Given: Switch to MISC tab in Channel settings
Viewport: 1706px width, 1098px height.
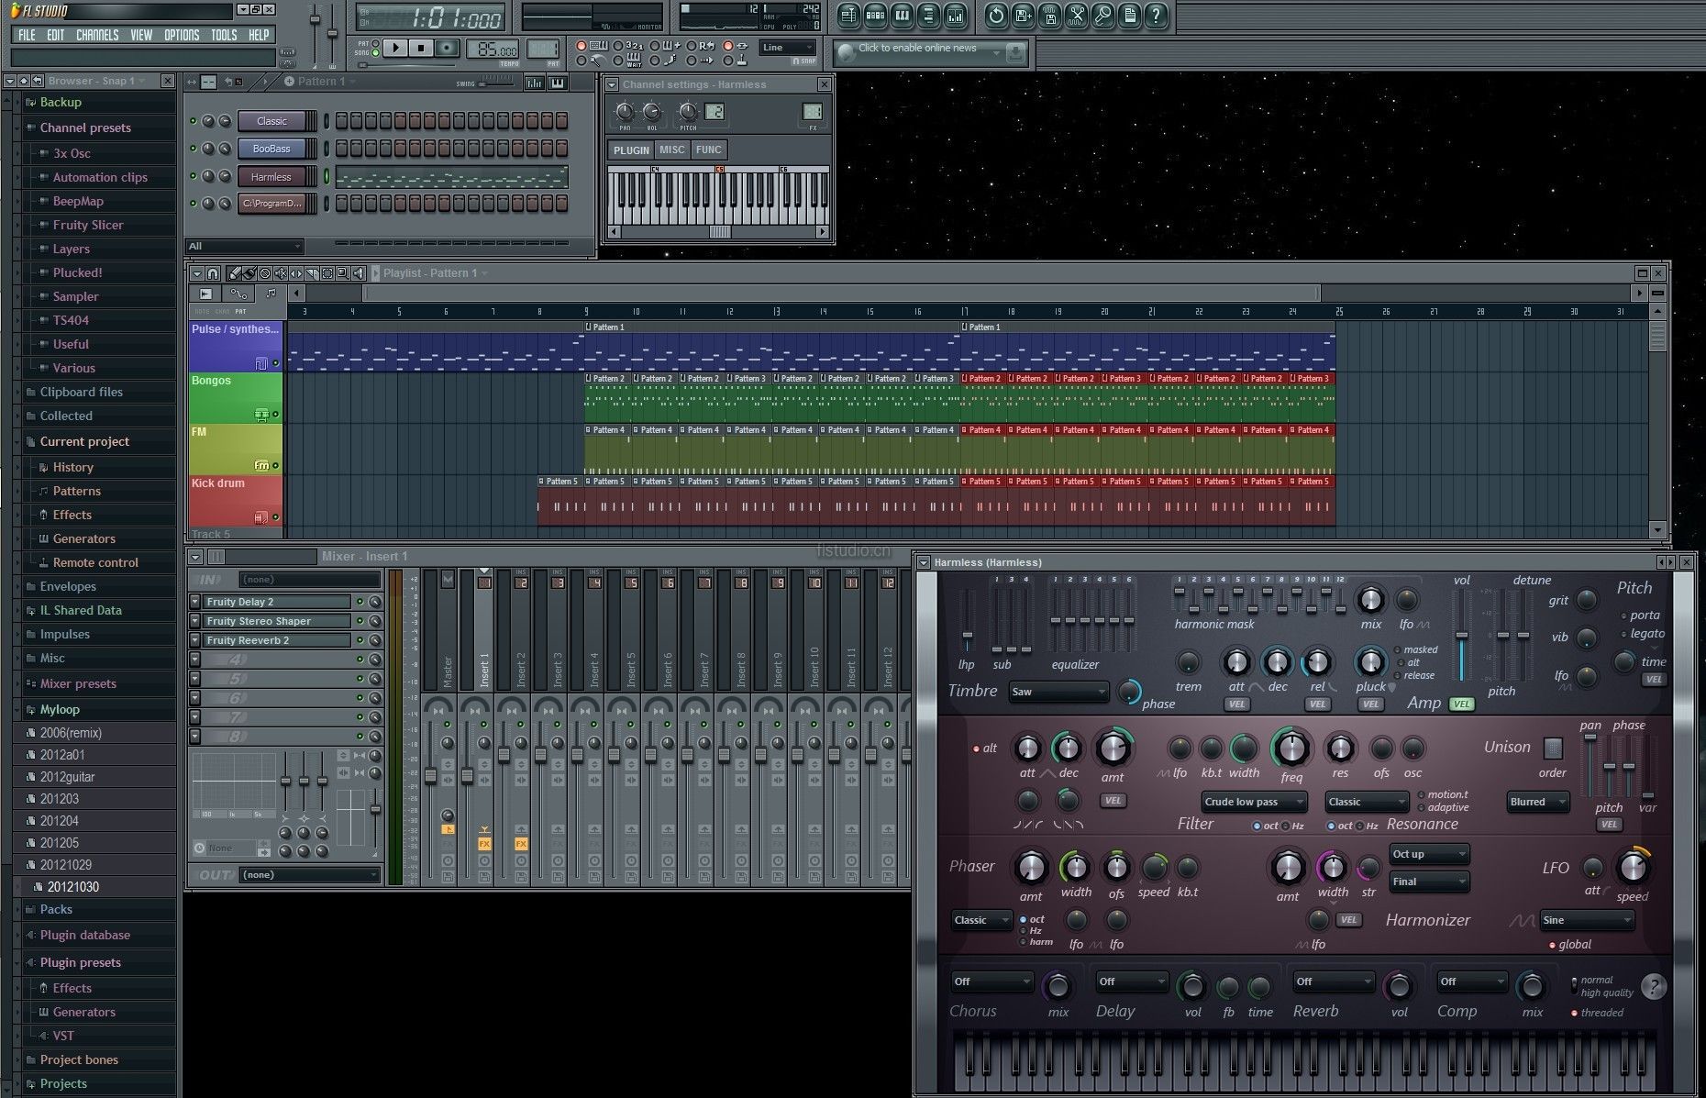Looking at the screenshot, I should pos(672,150).
